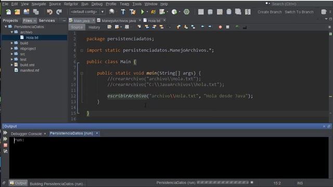Cancel the PersistenciaDatos run progress task
This screenshot has width=333, height=187.
point(252,182)
